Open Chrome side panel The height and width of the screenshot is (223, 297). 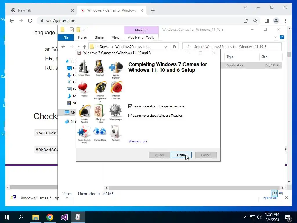pyautogui.click(x=267, y=21)
